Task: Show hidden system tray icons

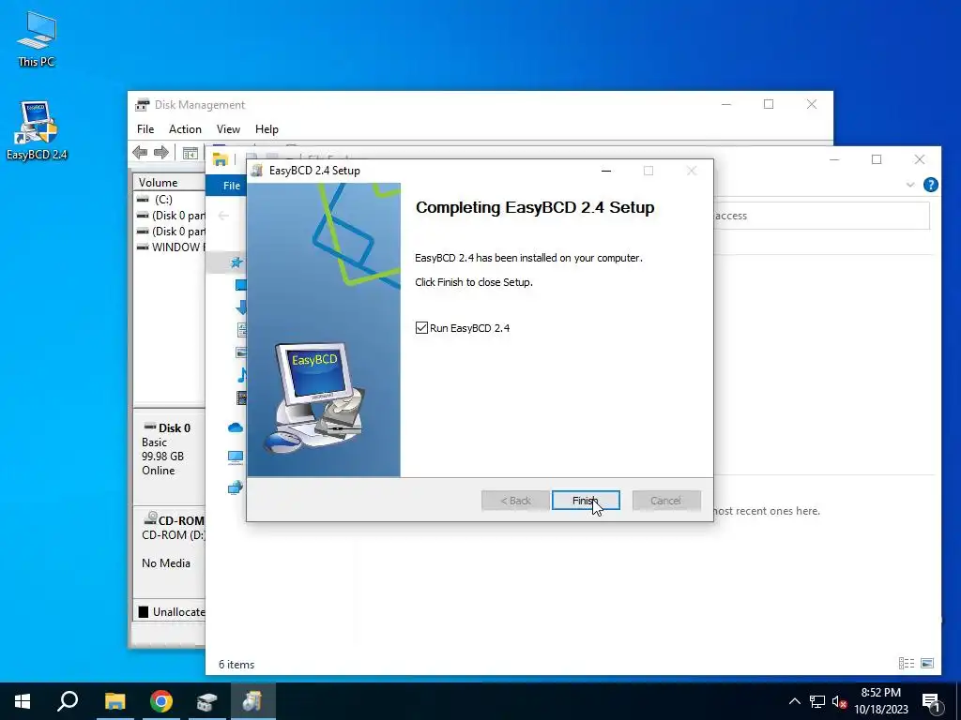Action: [x=794, y=701]
